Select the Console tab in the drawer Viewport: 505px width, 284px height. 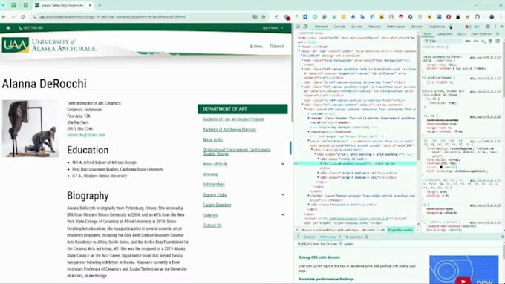[x=309, y=237]
